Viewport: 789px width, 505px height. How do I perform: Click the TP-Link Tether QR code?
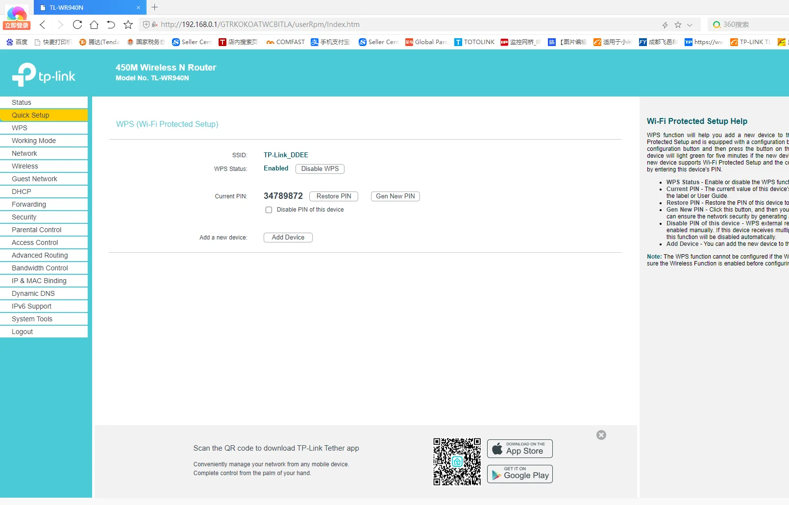click(x=457, y=461)
